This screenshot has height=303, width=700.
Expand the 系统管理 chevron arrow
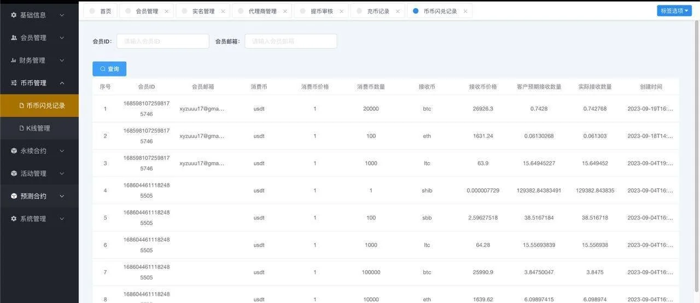click(x=62, y=219)
